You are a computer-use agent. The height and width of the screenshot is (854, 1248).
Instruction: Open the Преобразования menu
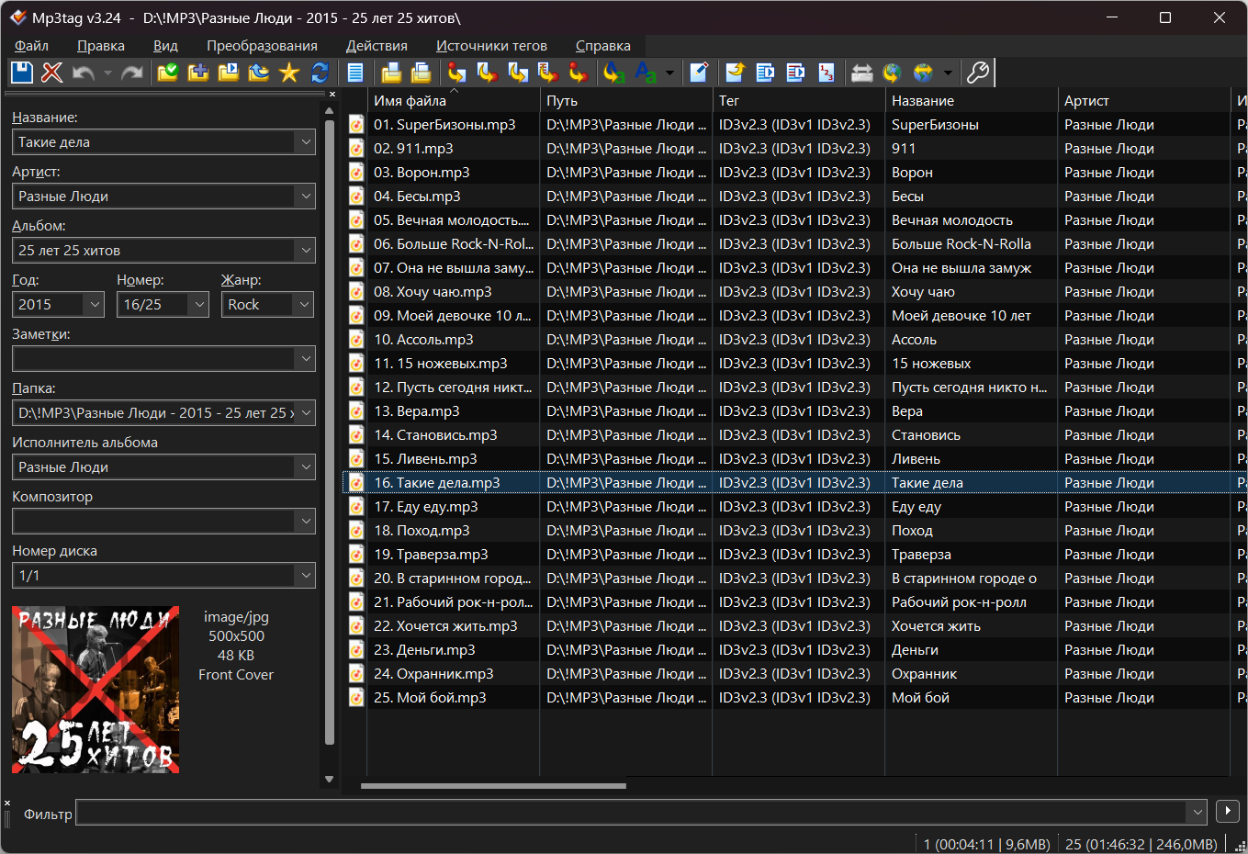(x=262, y=46)
